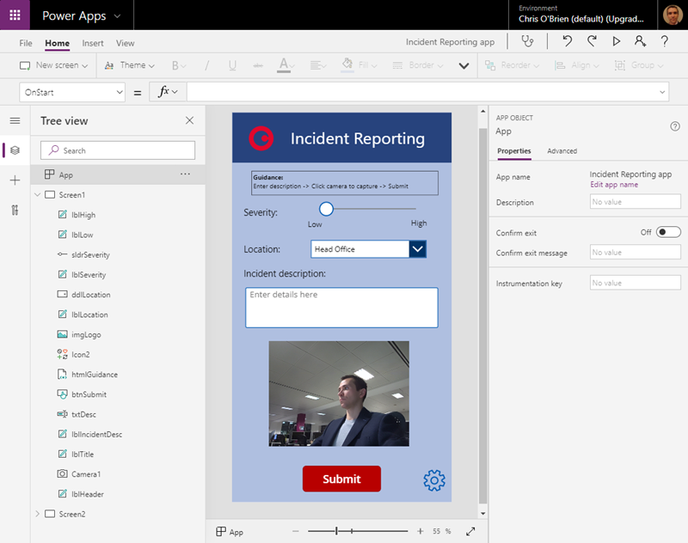Click the fit-to-window expand icon
Image resolution: width=688 pixels, height=543 pixels.
(470, 532)
